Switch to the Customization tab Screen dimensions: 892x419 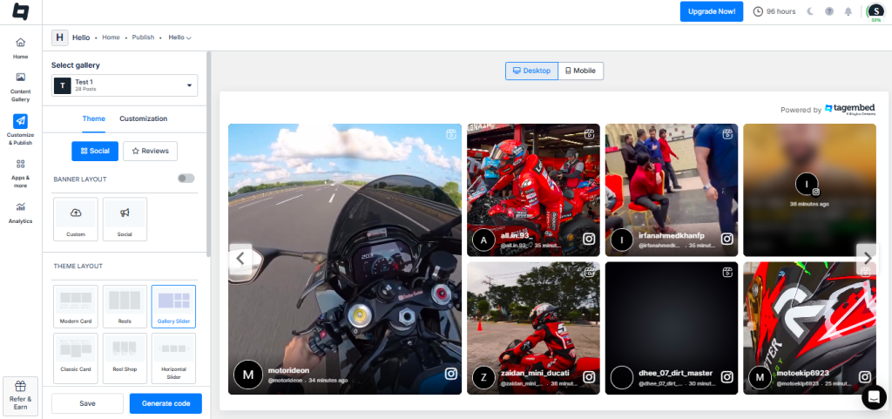pos(143,118)
